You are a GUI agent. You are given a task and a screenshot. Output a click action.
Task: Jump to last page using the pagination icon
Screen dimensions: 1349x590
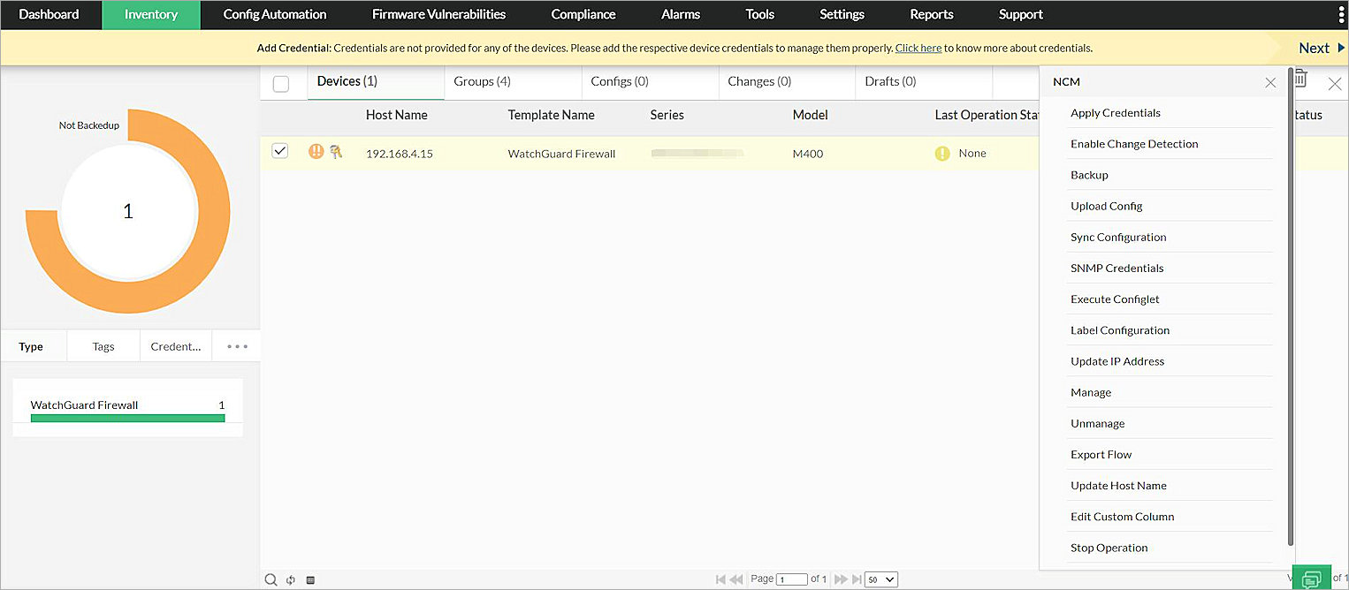[x=854, y=579]
